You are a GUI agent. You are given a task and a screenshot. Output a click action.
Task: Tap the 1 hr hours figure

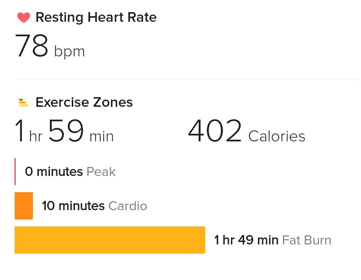(28, 132)
